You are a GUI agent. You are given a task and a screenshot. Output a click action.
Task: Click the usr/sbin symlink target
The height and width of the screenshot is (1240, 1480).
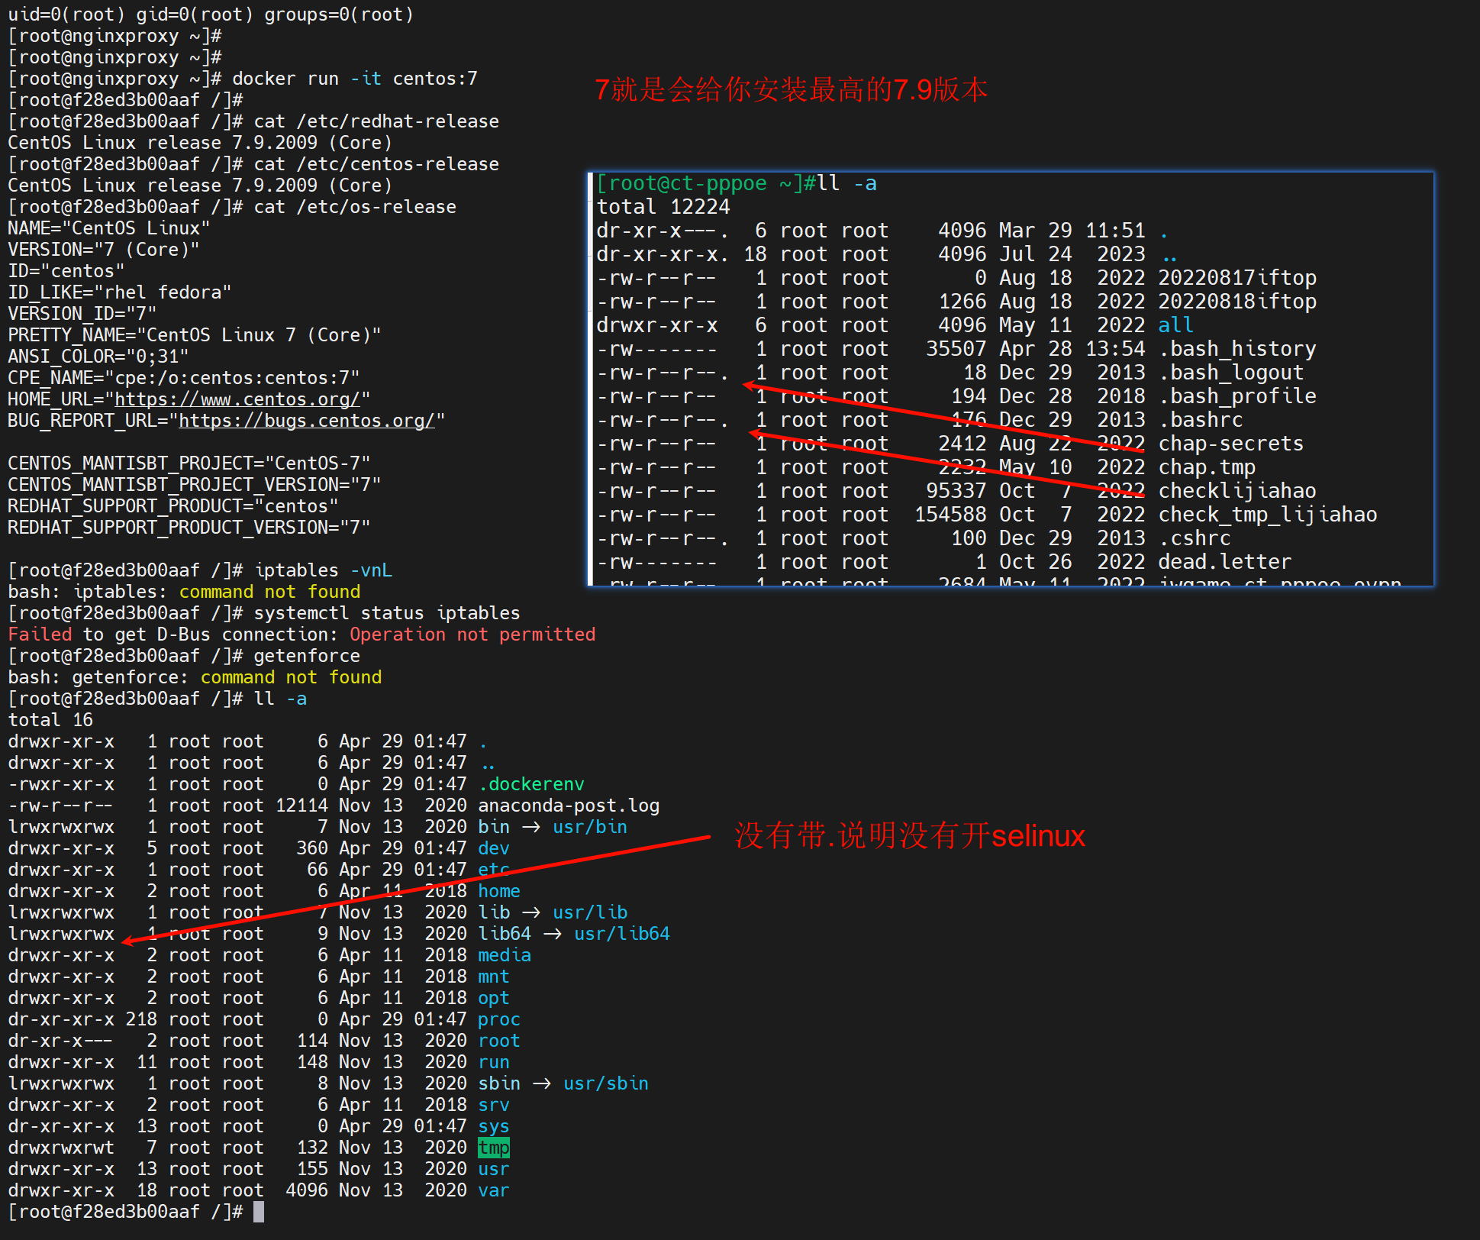[x=605, y=1083]
